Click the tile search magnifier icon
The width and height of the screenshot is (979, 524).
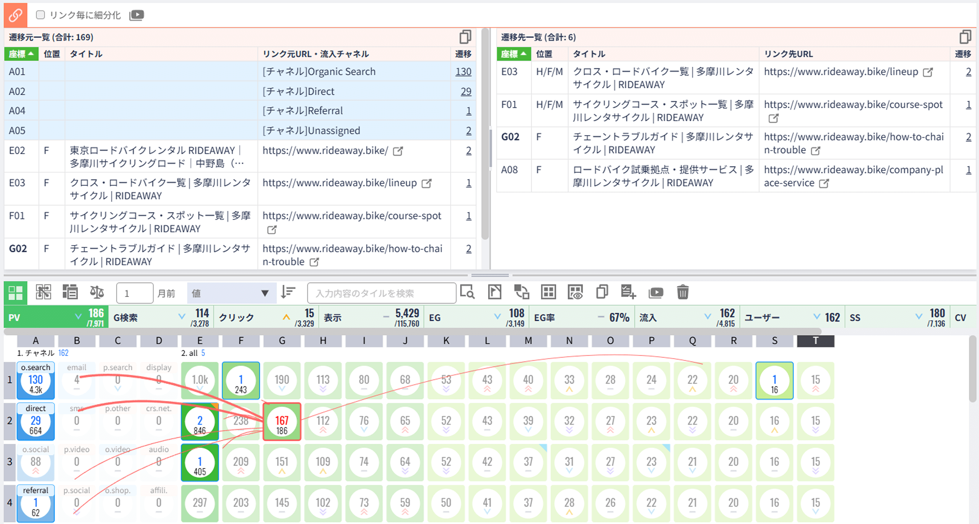tap(467, 293)
